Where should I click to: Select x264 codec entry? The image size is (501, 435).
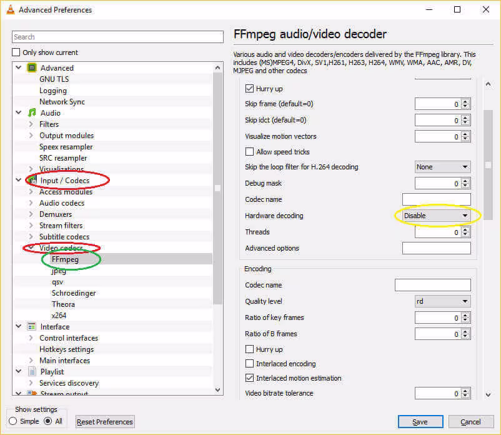(59, 316)
